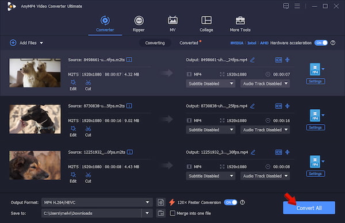Click the Save to path field
This screenshot has height=223, width=345.
tap(91, 213)
